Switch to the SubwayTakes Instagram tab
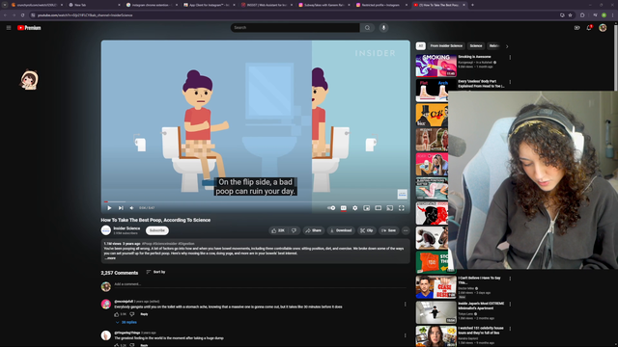This screenshot has height=347, width=618. (x=324, y=5)
